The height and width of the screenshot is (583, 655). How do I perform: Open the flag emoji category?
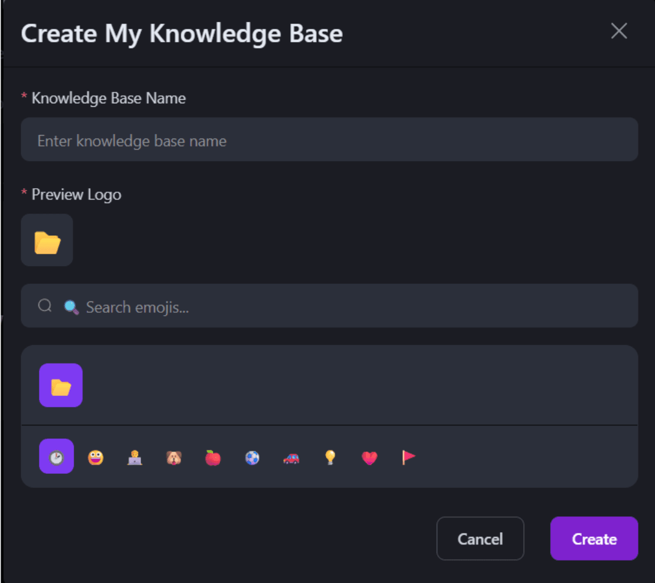[408, 457]
